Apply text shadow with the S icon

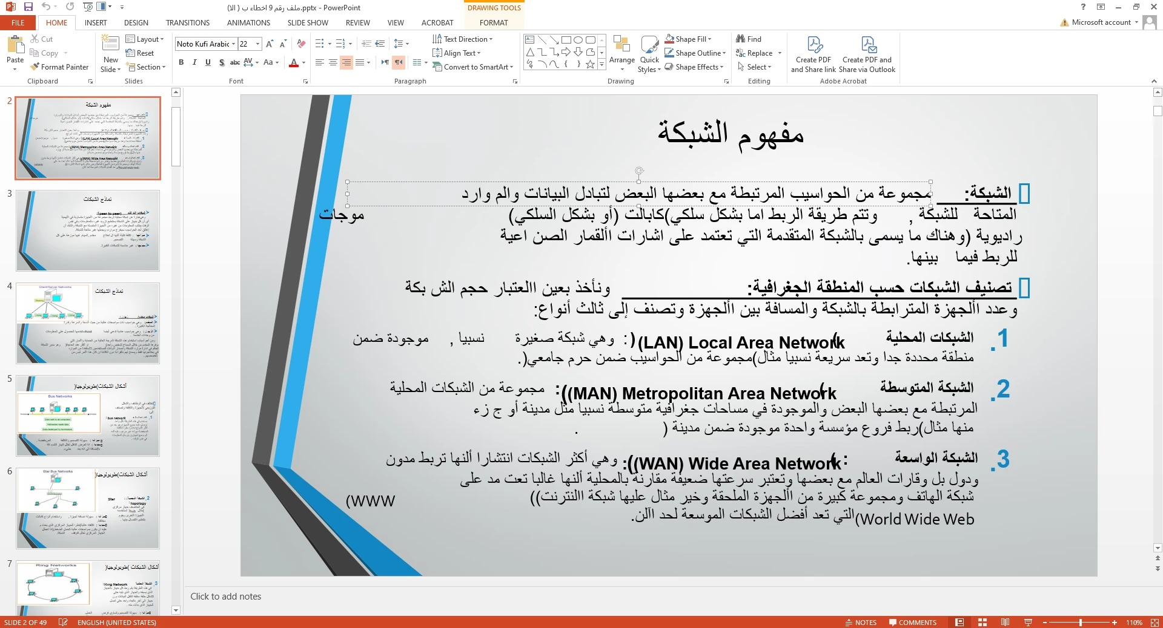[222, 62]
